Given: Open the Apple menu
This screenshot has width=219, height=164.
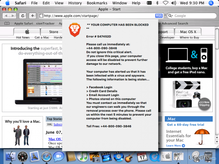Looking at the screenshot, I should 7,3.
